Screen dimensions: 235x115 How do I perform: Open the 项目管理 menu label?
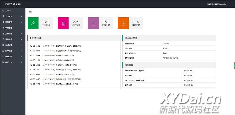[9, 28]
